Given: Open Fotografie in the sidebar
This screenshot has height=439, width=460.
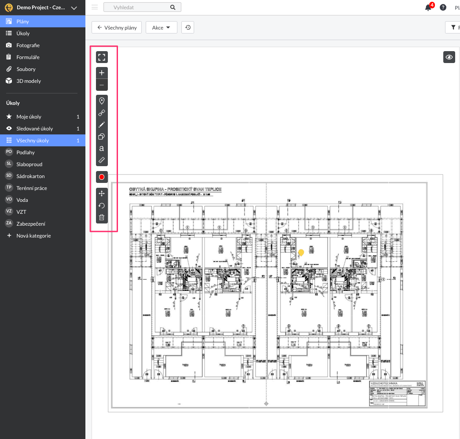Looking at the screenshot, I should coord(28,45).
